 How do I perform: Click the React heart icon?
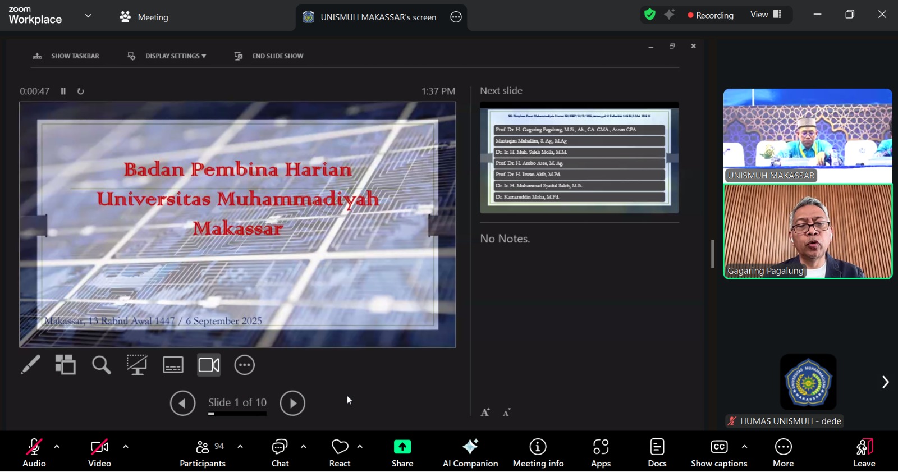[340, 447]
